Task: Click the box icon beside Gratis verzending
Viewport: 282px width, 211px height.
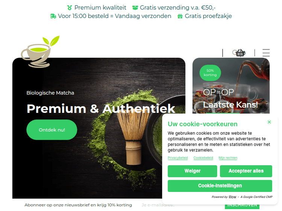Action: click(135, 8)
